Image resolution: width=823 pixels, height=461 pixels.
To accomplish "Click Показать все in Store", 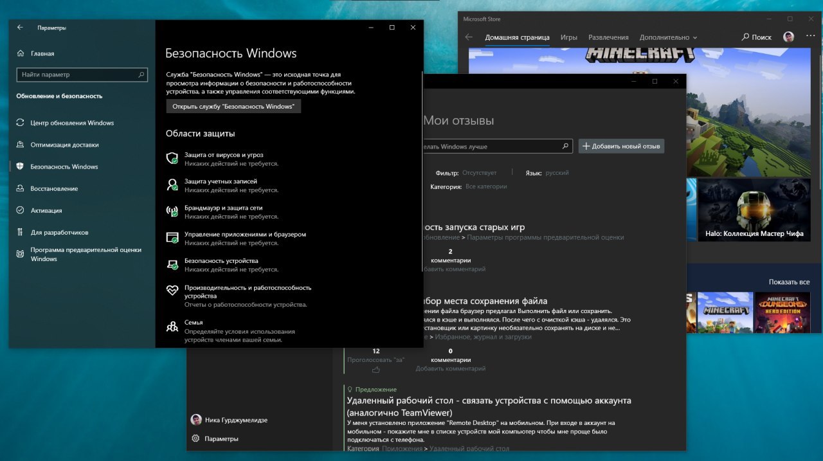I will pos(789,282).
